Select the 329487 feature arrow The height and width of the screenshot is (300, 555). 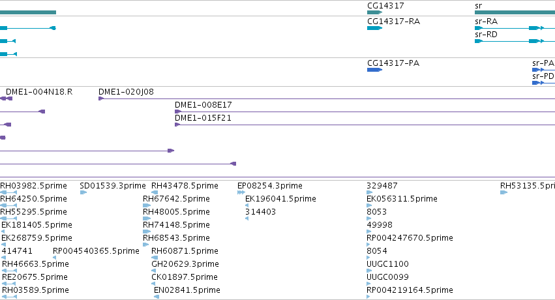tap(370, 192)
